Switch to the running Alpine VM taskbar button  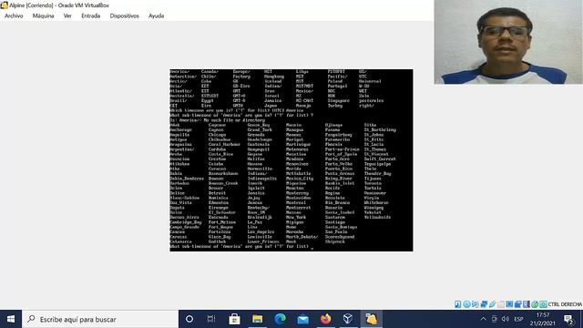pyautogui.click(x=371, y=319)
